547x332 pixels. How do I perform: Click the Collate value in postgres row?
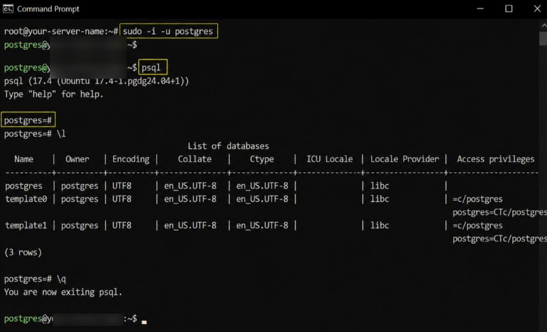point(191,186)
